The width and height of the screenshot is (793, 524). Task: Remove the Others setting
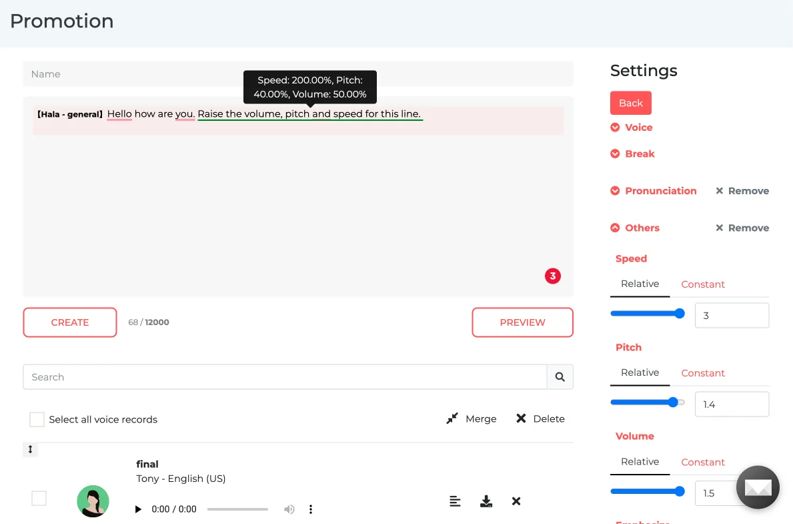[x=742, y=228]
